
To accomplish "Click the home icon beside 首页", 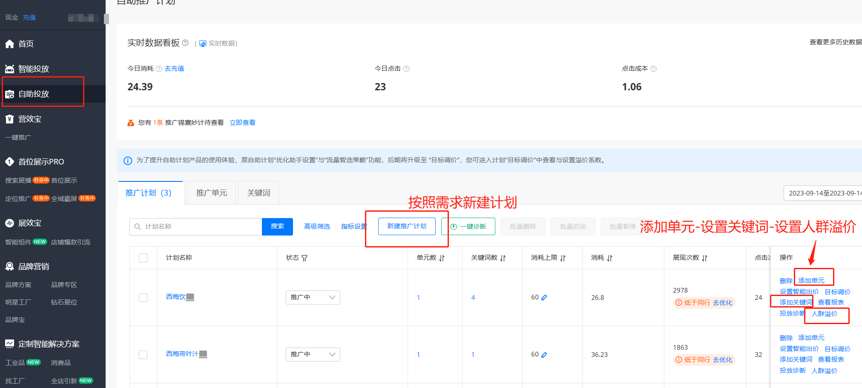I will click(9, 44).
